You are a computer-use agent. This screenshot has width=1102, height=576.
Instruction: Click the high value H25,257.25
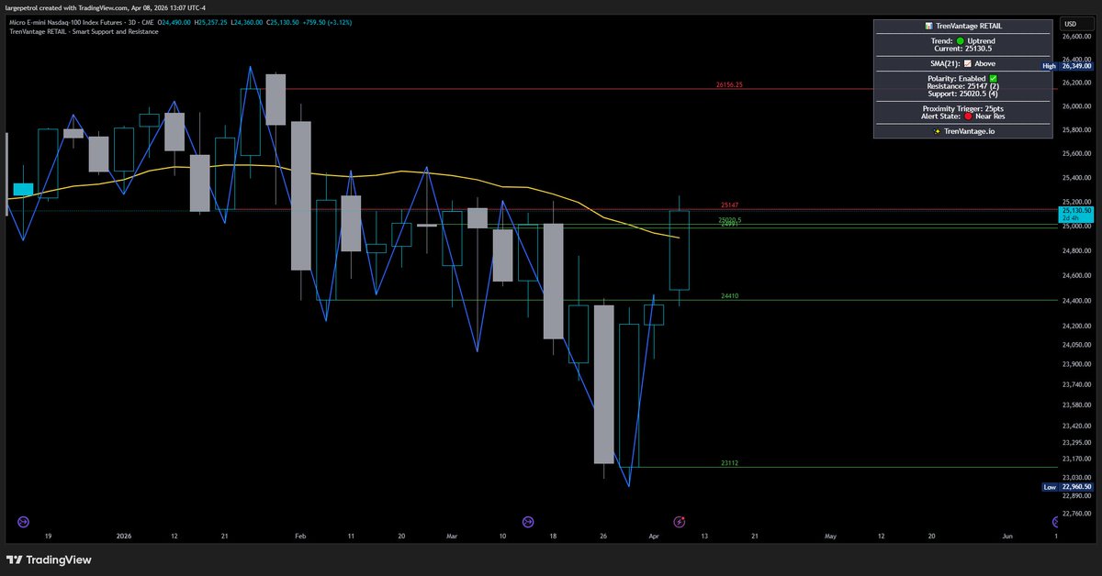(211, 22)
